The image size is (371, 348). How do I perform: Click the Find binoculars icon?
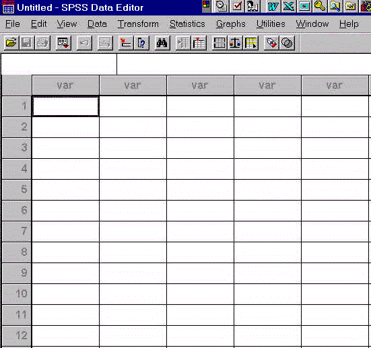[x=162, y=43]
